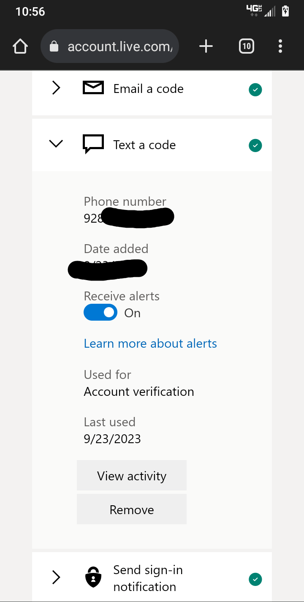Click the green checkmark beside Email a code

255,90
